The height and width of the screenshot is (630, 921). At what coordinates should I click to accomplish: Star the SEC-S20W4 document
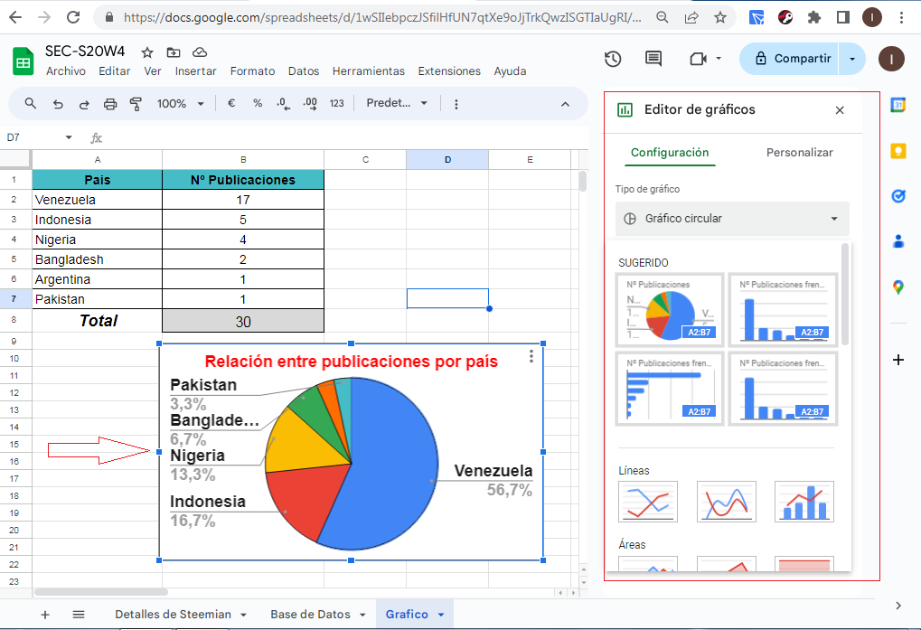point(147,52)
